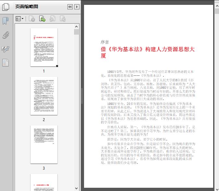This screenshot has height=191, width=219.
Task: Click document view scroll up arrow
Action: pyautogui.click(x=217, y=6)
